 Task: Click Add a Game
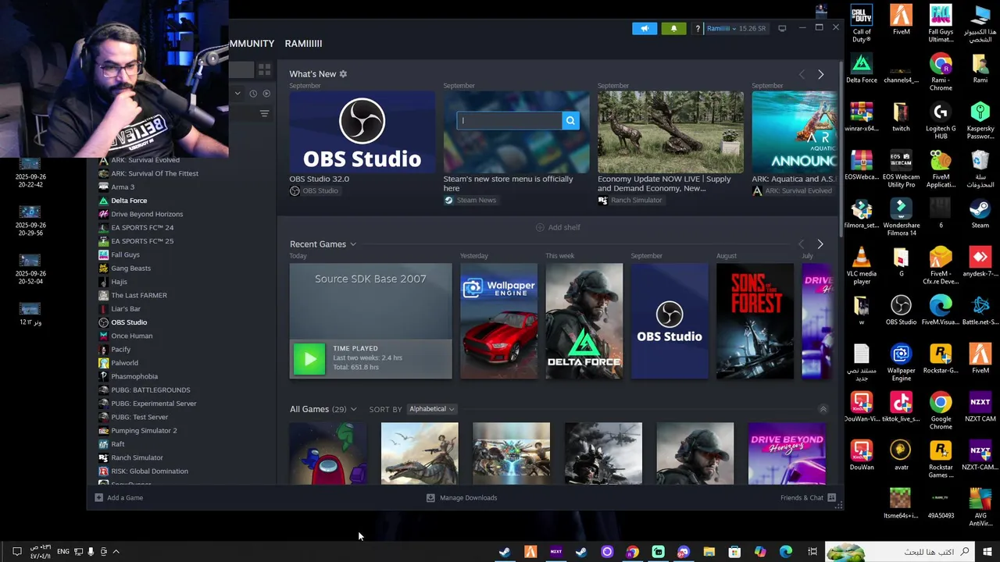(120, 498)
